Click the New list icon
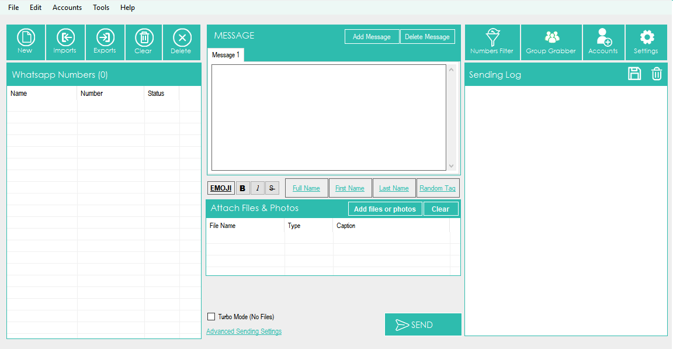The height and width of the screenshot is (349, 673). pyautogui.click(x=25, y=42)
